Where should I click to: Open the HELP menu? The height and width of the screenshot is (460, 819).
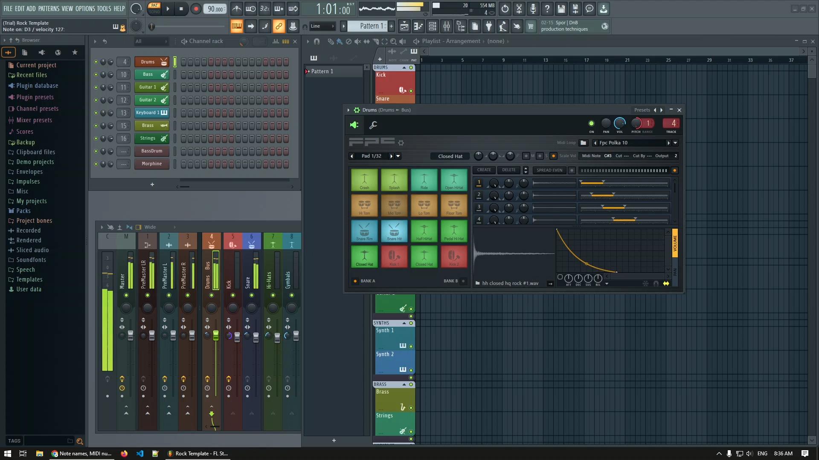119,9
